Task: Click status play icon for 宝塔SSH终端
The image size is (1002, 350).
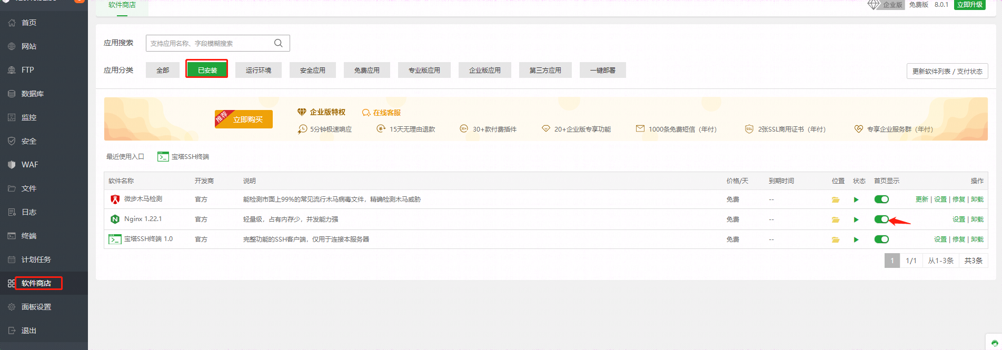Action: tap(856, 239)
